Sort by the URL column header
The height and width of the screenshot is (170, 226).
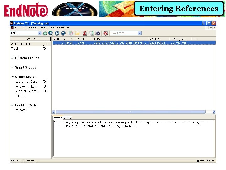(203, 39)
